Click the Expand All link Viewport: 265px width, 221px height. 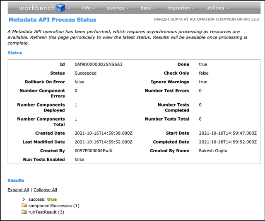pyautogui.click(x=18, y=190)
